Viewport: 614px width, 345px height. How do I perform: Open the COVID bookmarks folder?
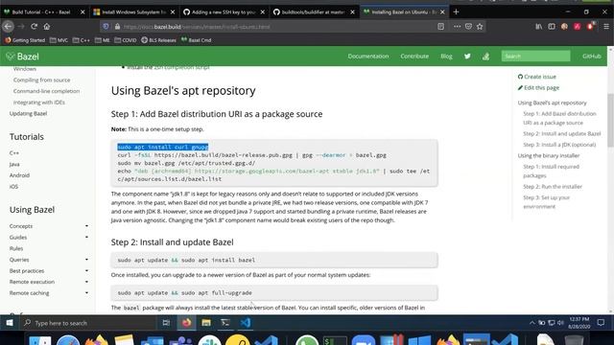click(126, 40)
